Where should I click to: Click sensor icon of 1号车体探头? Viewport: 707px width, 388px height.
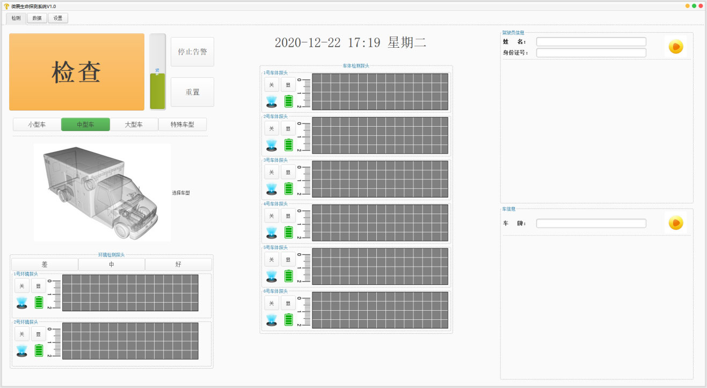tap(272, 101)
